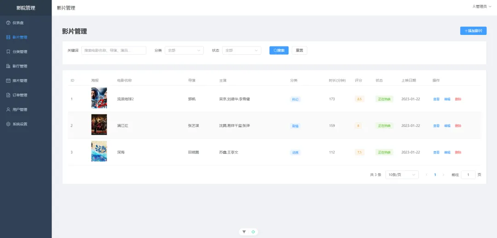Image resolution: width=497 pixels, height=238 pixels.
Task: Open the 10条/页 page size dropdown
Action: [x=402, y=175]
